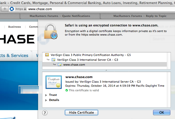
Task: Select the www.chase.com certificate row
Action: [x=74, y=65]
